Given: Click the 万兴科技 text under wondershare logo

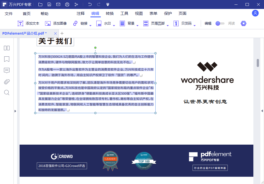Looking at the screenshot, I should 207,87.
